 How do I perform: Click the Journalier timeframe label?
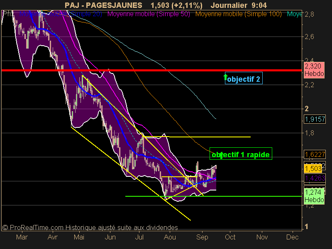(229, 5)
